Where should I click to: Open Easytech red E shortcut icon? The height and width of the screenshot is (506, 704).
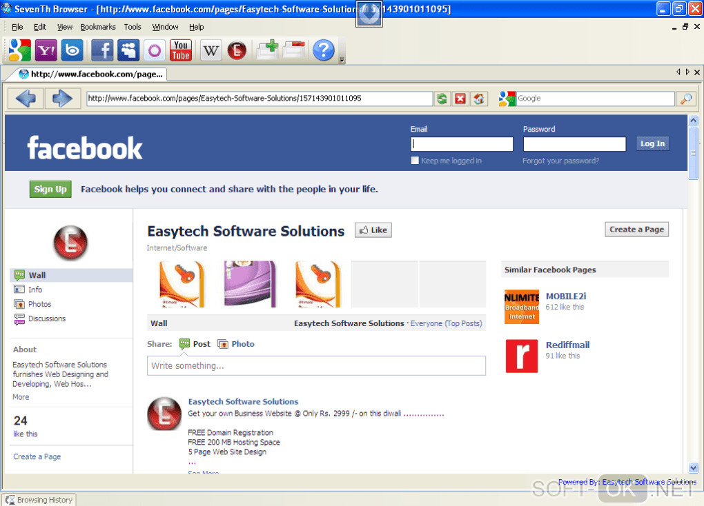[x=237, y=50]
